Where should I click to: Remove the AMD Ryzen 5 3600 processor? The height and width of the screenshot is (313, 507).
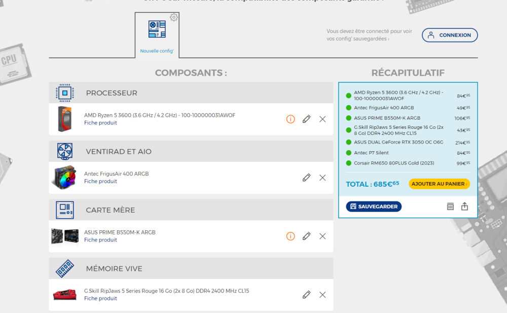(x=322, y=119)
